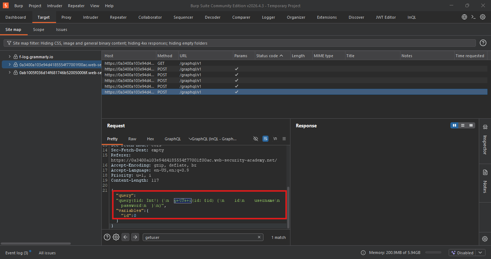Image resolution: width=491 pixels, height=259 pixels.
Task: Open Burp settings gear in top bar
Action: [x=483, y=17]
